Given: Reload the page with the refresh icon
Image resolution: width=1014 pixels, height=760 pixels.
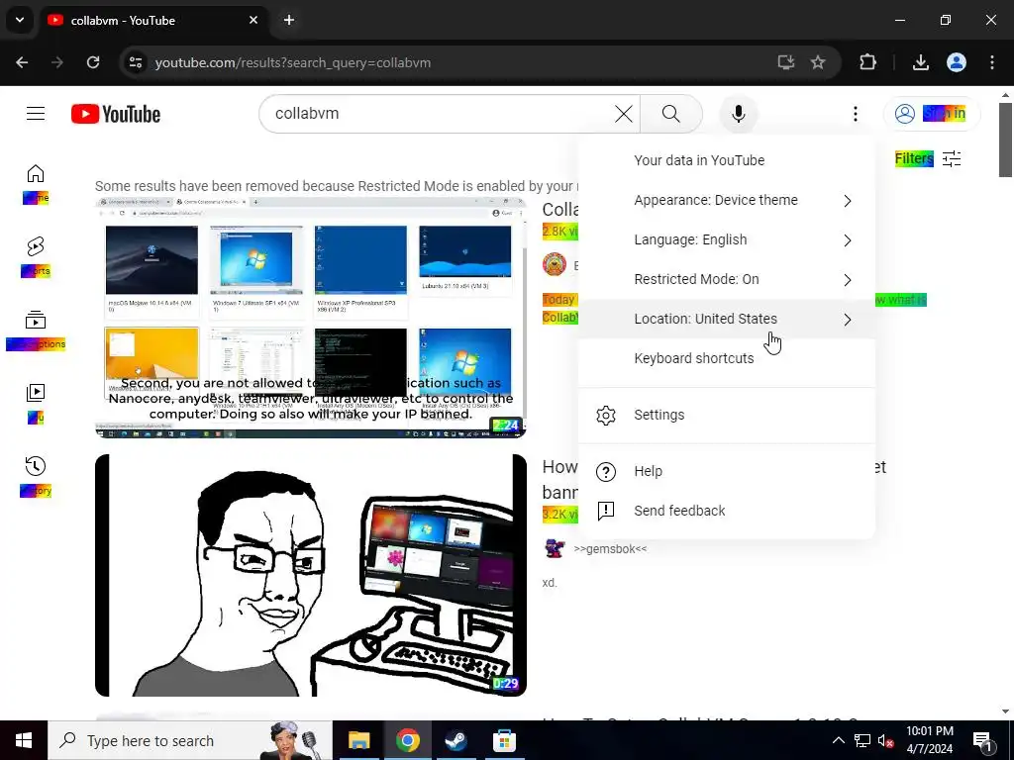Looking at the screenshot, I should click(93, 62).
